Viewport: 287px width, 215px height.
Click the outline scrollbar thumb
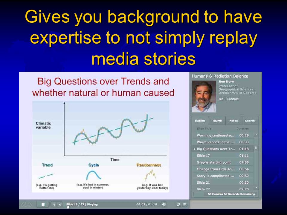pyautogui.click(x=256, y=148)
